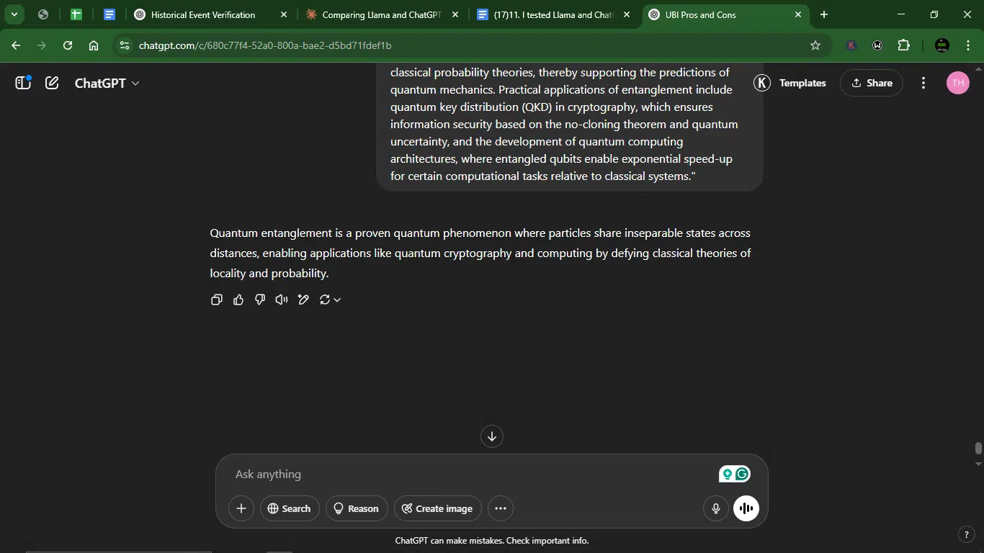The image size is (984, 553).
Task: Open edit in canvas icon
Action: 303,300
